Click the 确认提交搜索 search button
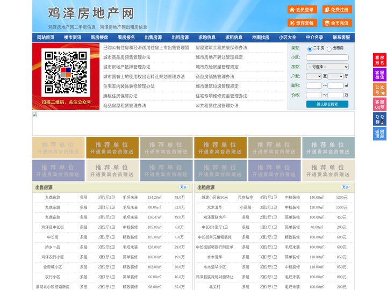Viewport: 387px width, 290px height. [327, 104]
